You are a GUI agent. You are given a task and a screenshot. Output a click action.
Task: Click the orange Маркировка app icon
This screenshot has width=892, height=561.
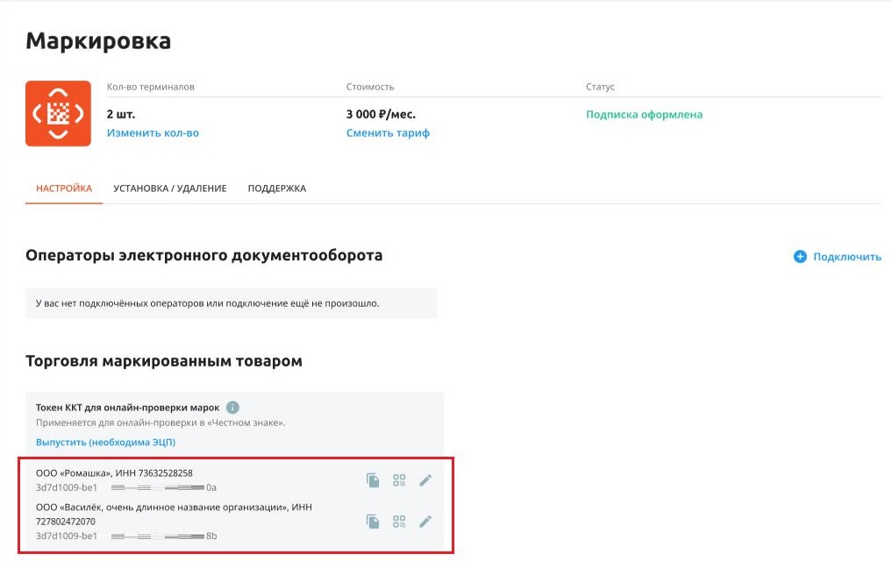58,114
